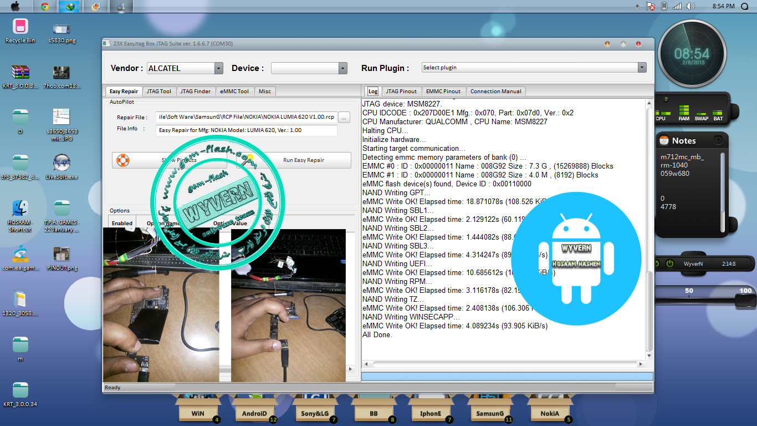Open the volume speaker icon
The image size is (757, 426).
690,6
